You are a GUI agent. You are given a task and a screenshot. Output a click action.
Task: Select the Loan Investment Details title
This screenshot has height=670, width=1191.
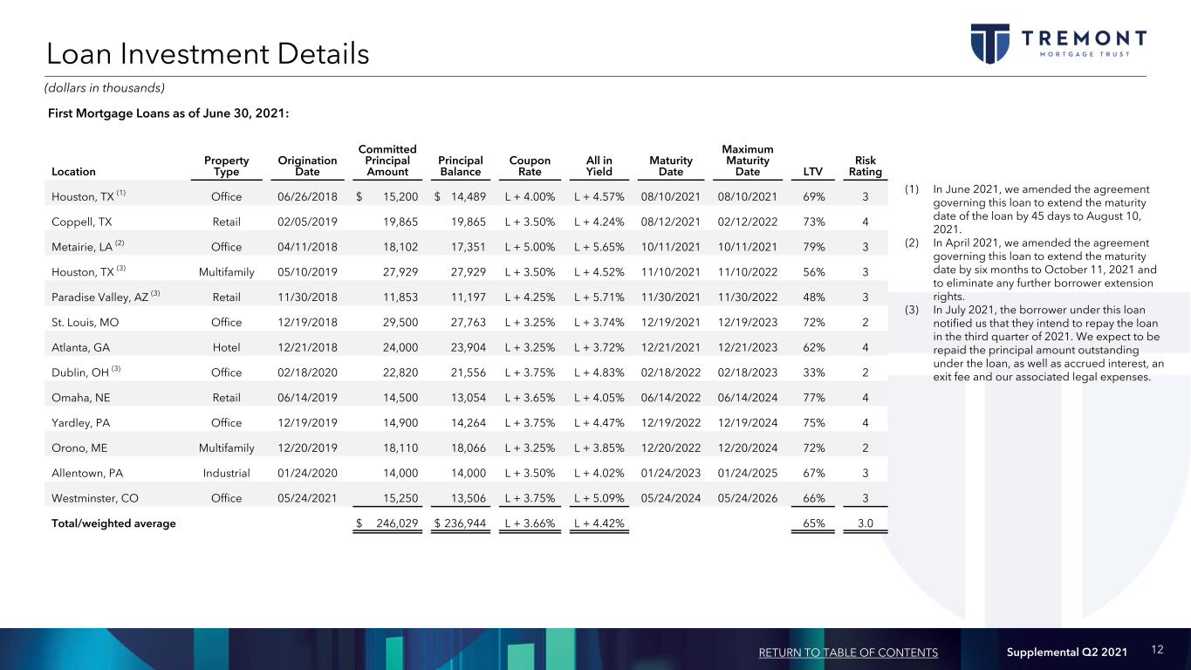[209, 54]
